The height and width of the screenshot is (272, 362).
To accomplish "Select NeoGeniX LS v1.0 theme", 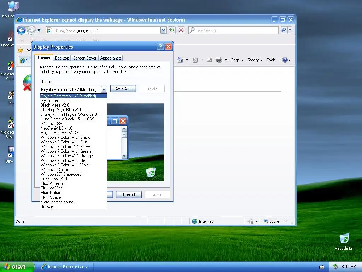I will coord(74,128).
